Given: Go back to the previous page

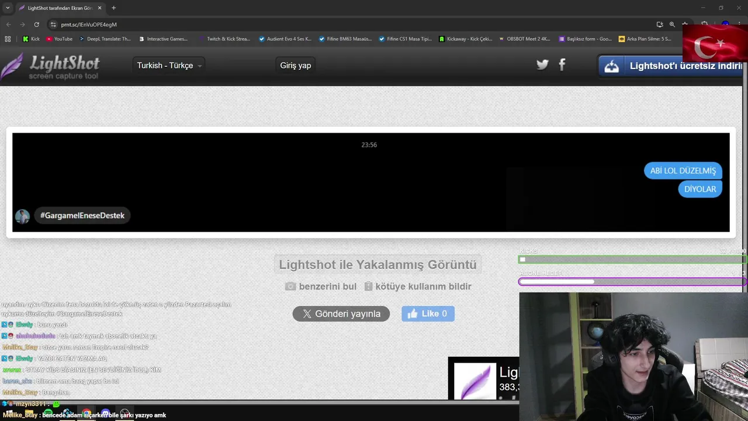Looking at the screenshot, I should tap(8, 25).
